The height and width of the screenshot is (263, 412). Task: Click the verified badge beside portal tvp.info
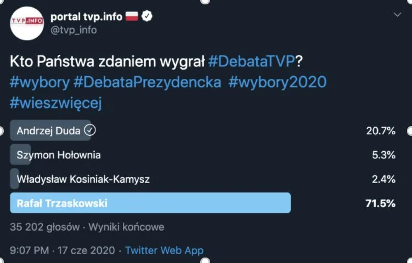pyautogui.click(x=147, y=16)
